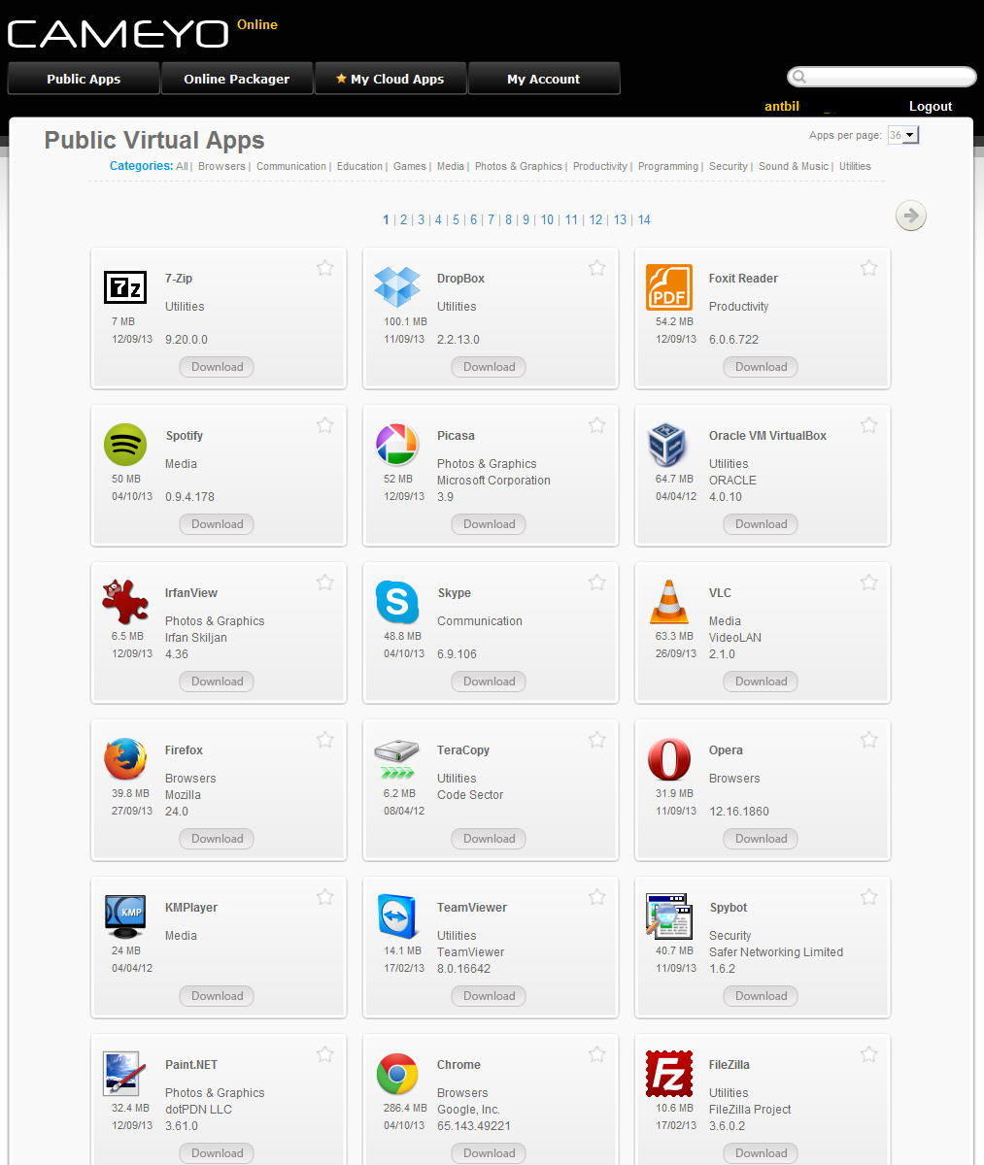Viewport: 984px width, 1165px height.
Task: Click the FileZilla red icon
Action: coord(668,1074)
